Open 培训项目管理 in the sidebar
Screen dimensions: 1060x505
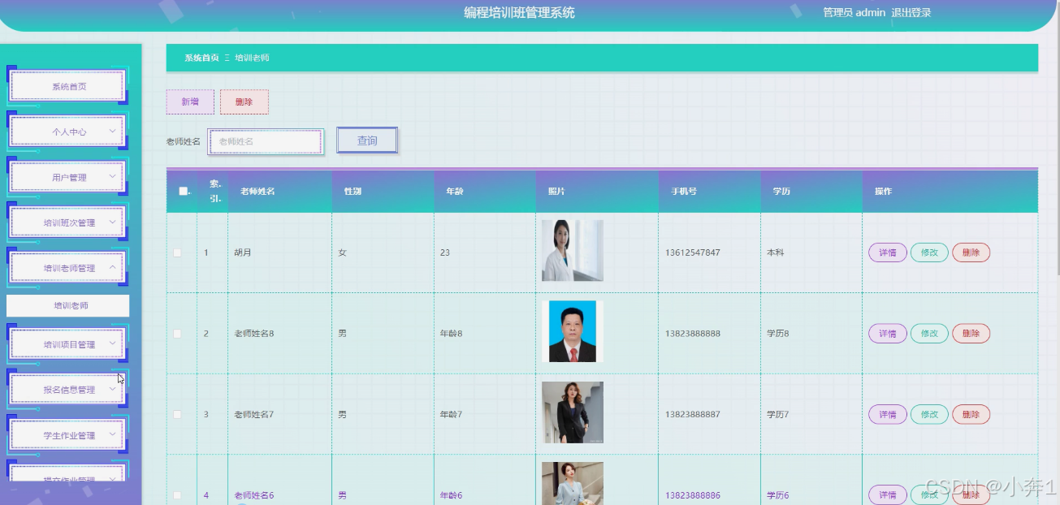[67, 344]
